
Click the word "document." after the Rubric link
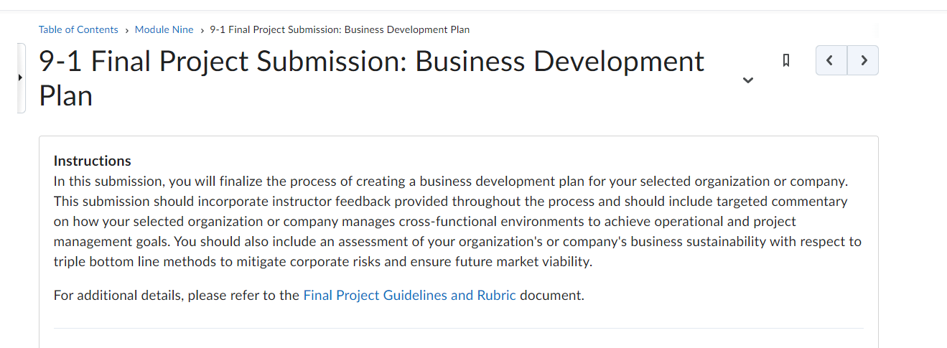(x=552, y=295)
